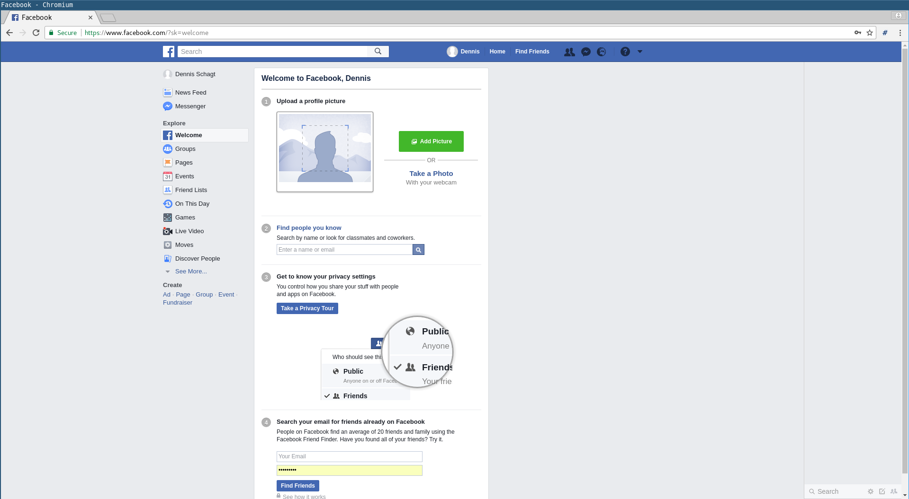Click the hash extension icon in toolbar
Screen dimensions: 909x499
click(885, 33)
